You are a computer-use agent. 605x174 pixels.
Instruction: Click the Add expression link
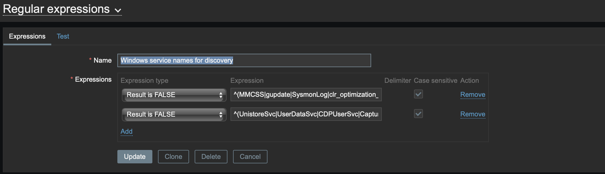pos(127,131)
